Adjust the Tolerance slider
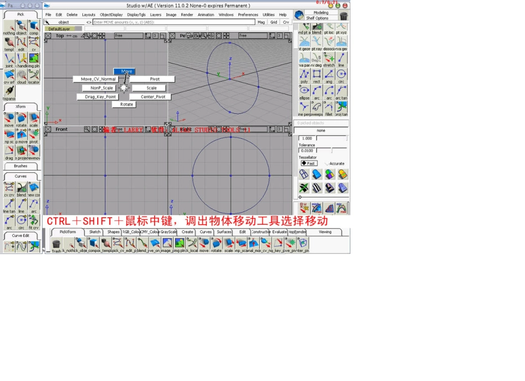Viewport: 525px width, 381px height. tap(332, 150)
